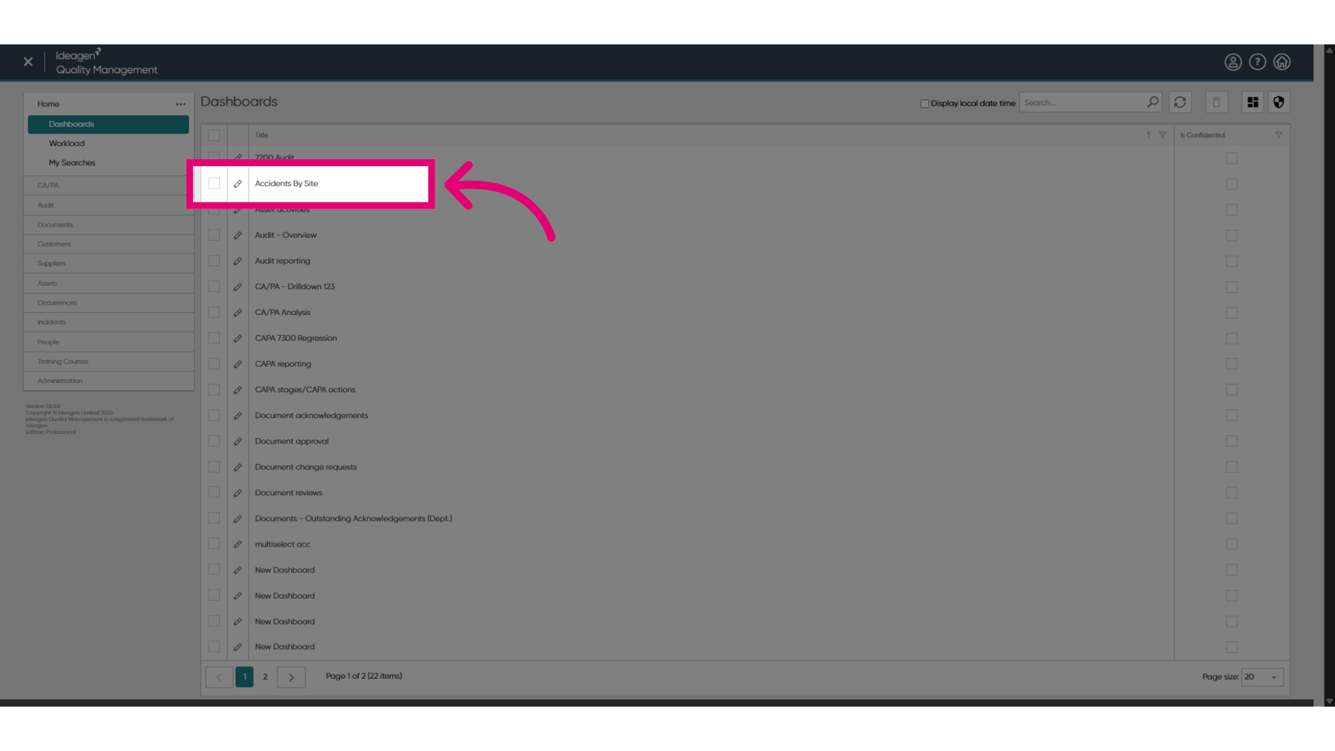Viewport: 1335px width, 751px height.
Task: Open Is Confidential column filter icon
Action: [1278, 135]
